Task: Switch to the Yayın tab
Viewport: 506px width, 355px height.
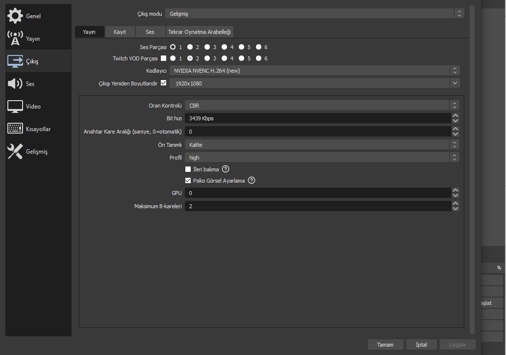Action: tap(89, 32)
